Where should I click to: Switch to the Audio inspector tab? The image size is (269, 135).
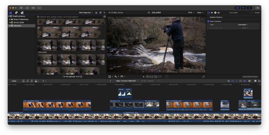point(212,13)
